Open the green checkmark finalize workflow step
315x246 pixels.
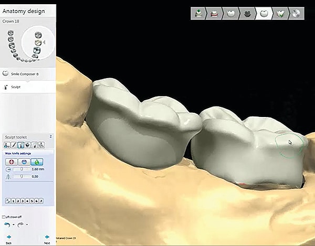tap(281, 14)
